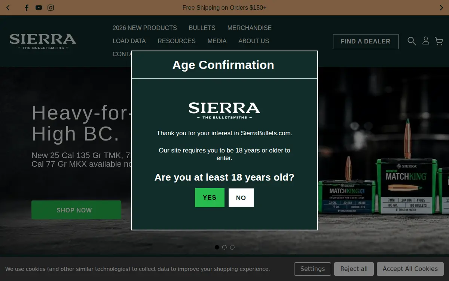Open the Bullets menu

202,28
